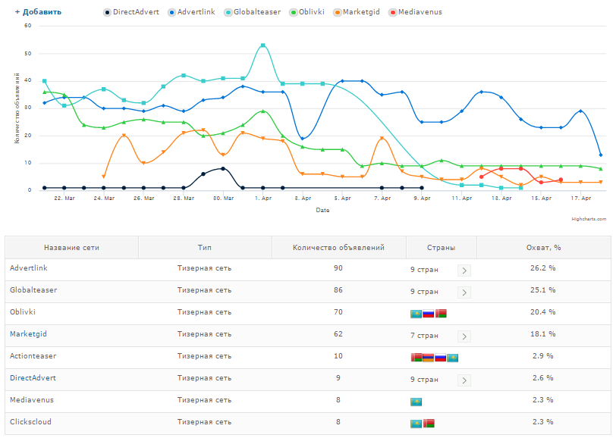Click the Kazakhstan flag in Actionteaser row
This screenshot has width=616, height=438.
(453, 358)
